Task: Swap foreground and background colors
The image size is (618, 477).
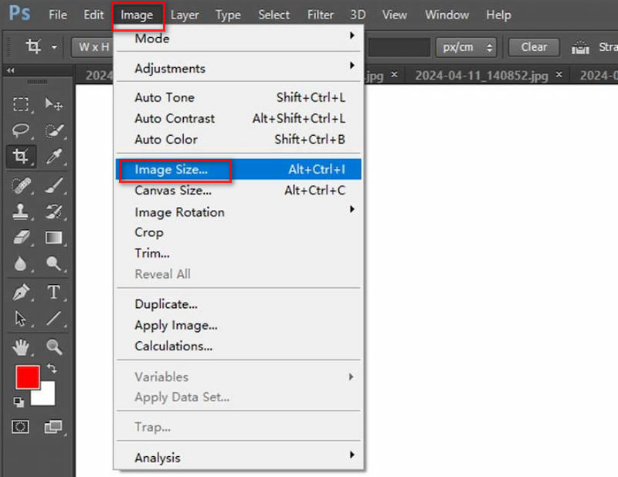Action: coord(52,368)
